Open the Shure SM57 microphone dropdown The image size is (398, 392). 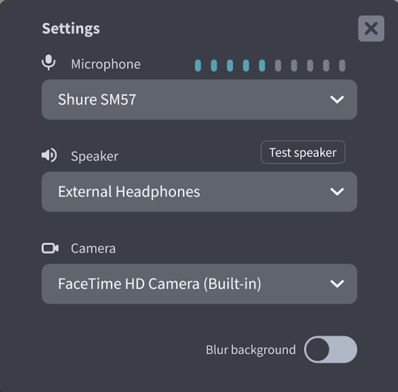[199, 99]
